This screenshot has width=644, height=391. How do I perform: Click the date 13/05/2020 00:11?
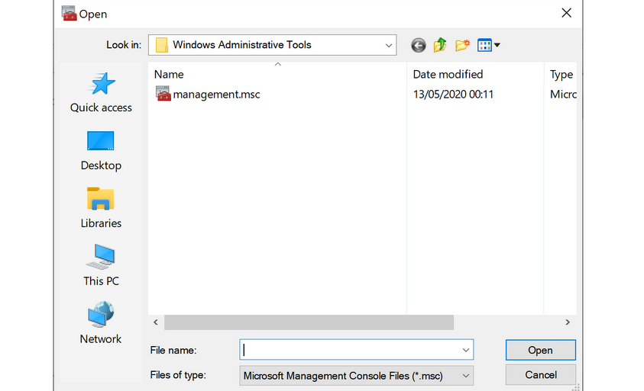(x=453, y=95)
